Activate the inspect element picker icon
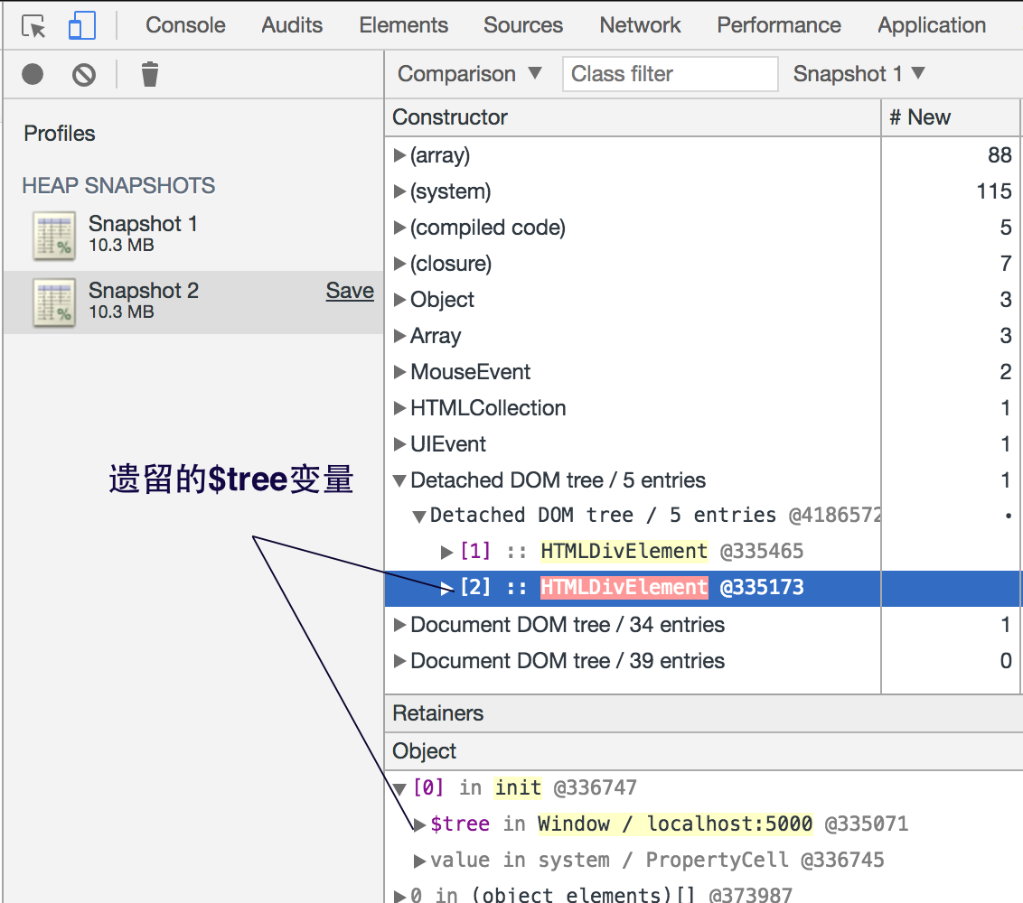The width and height of the screenshot is (1023, 903). click(x=33, y=27)
